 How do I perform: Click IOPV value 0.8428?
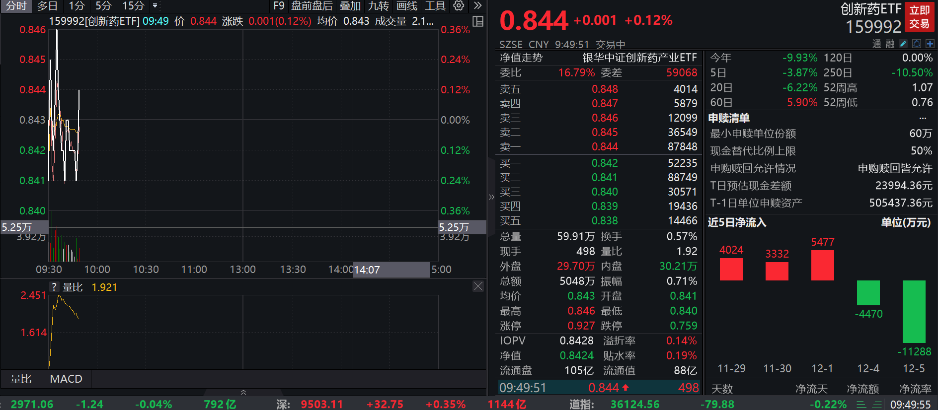click(576, 341)
